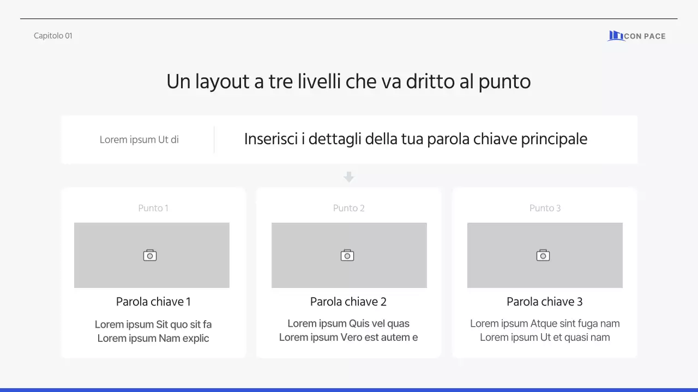The width and height of the screenshot is (698, 392).
Task: Click the Parola chiave 2 heading
Action: (348, 302)
